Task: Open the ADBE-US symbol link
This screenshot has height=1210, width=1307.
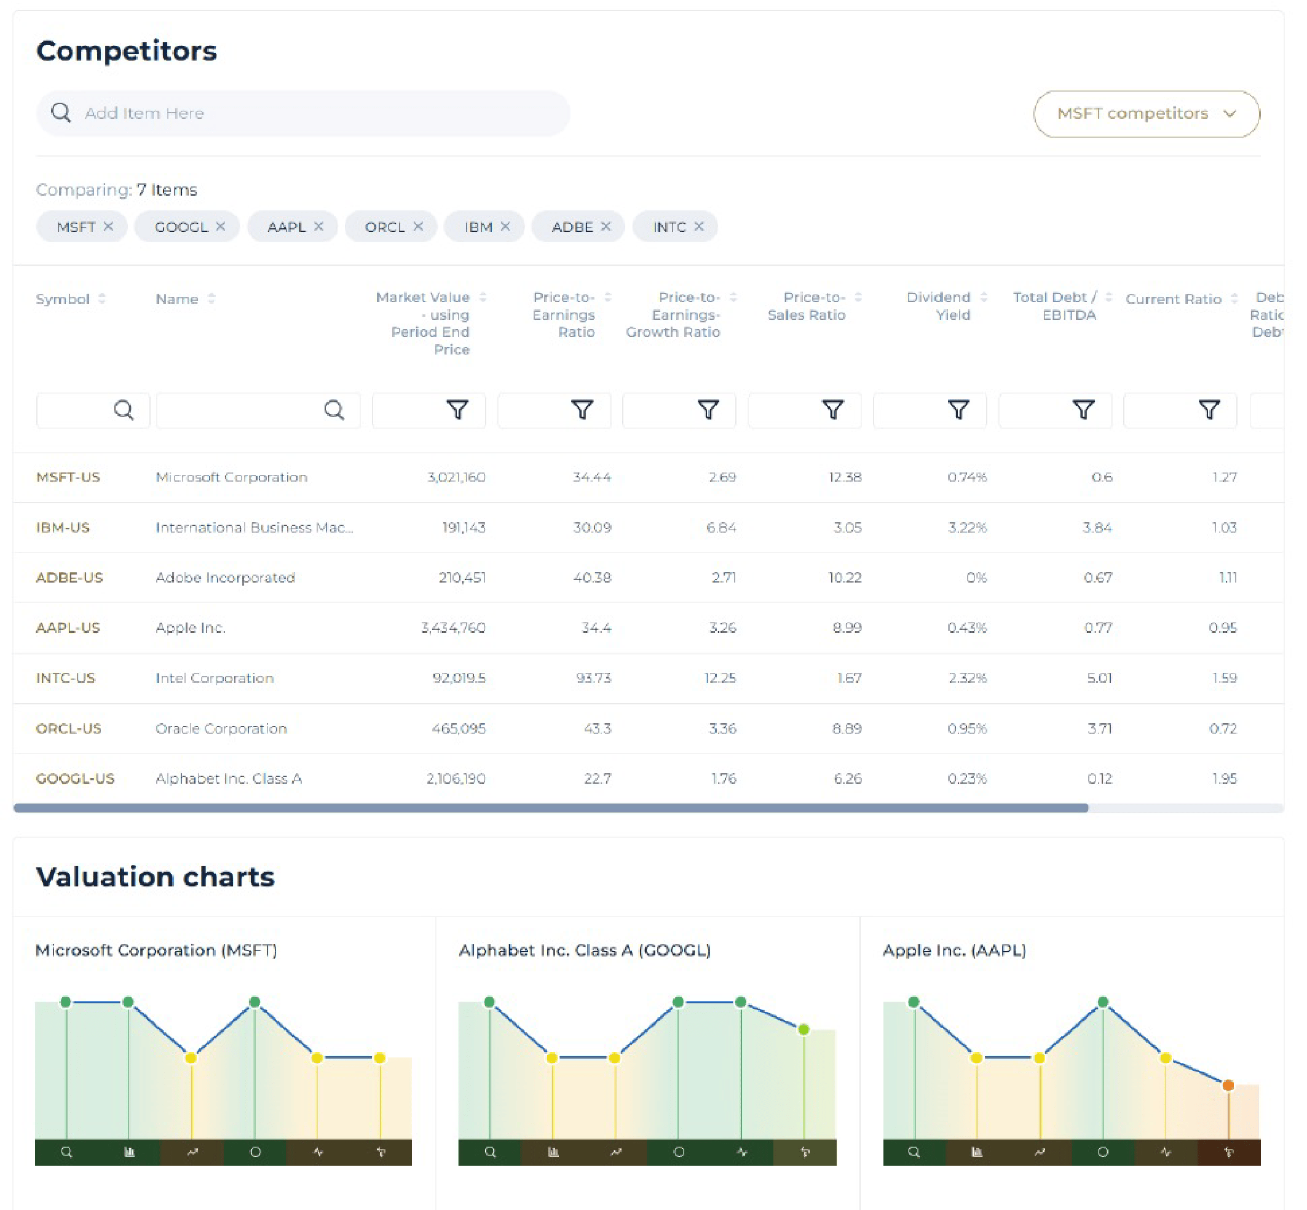Action: point(69,578)
